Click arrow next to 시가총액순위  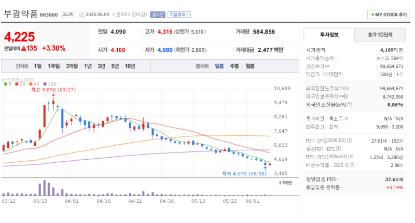pos(336,58)
